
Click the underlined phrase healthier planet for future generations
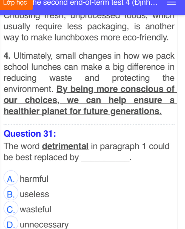pos(83,111)
